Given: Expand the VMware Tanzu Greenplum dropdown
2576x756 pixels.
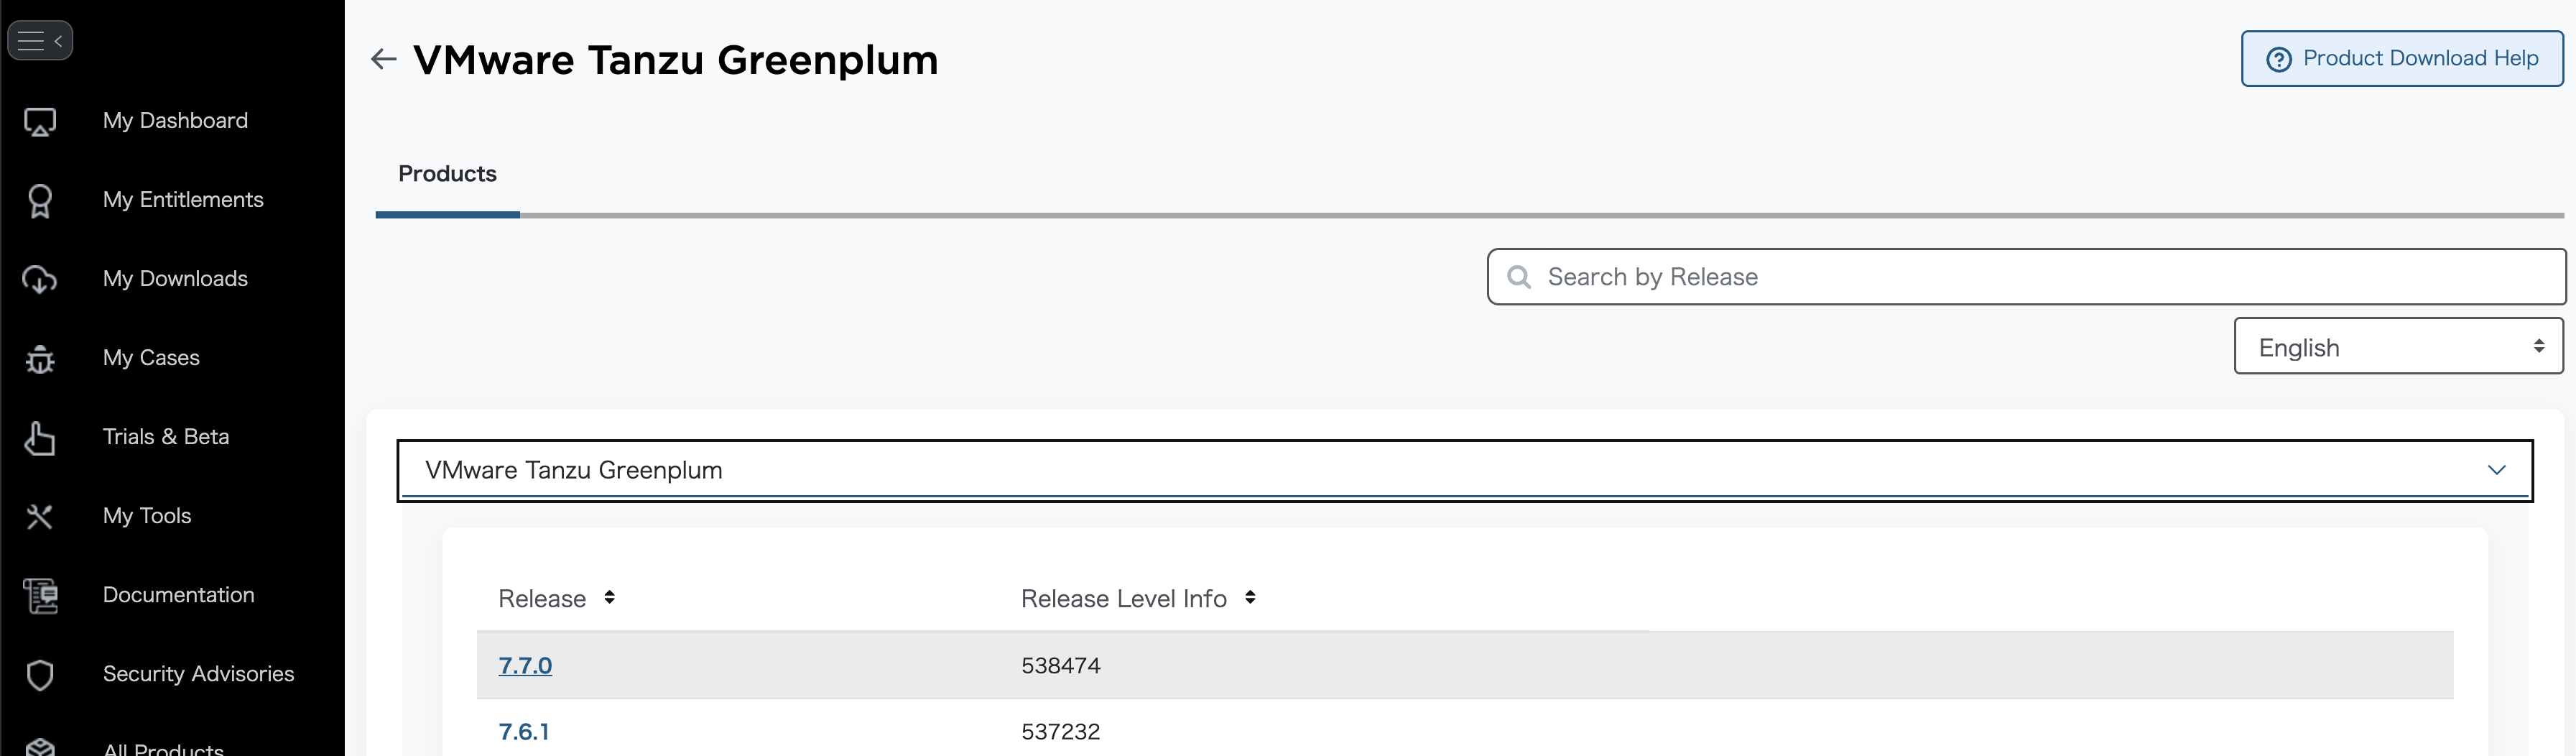Looking at the screenshot, I should (x=1464, y=470).
